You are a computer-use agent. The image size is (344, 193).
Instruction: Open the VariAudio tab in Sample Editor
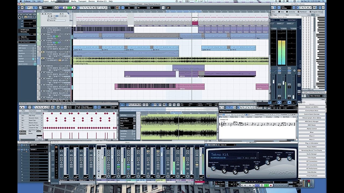(128, 134)
